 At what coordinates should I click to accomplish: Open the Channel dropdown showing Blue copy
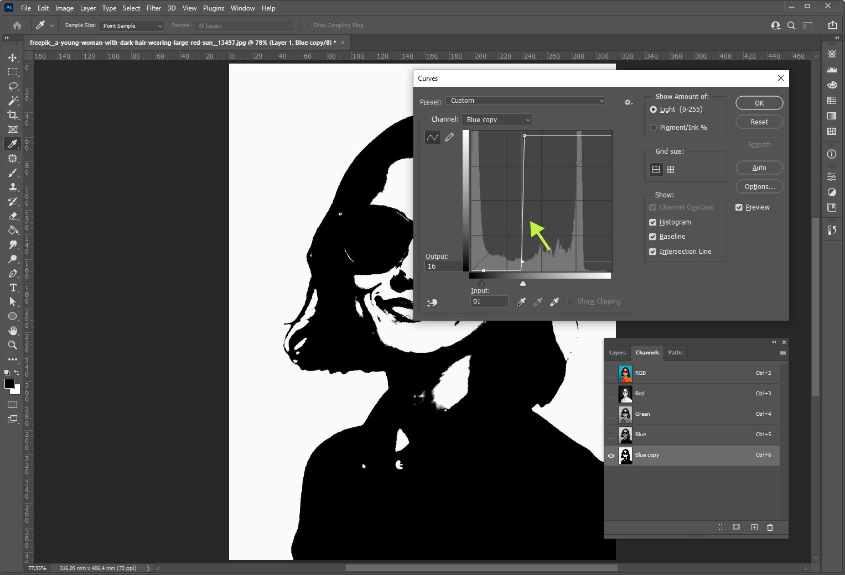click(x=497, y=120)
